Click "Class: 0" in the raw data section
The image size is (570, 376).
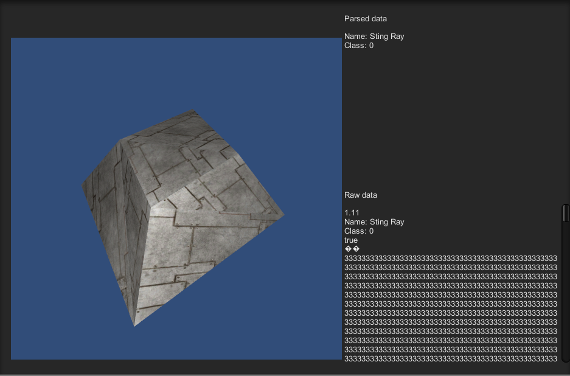pos(359,231)
